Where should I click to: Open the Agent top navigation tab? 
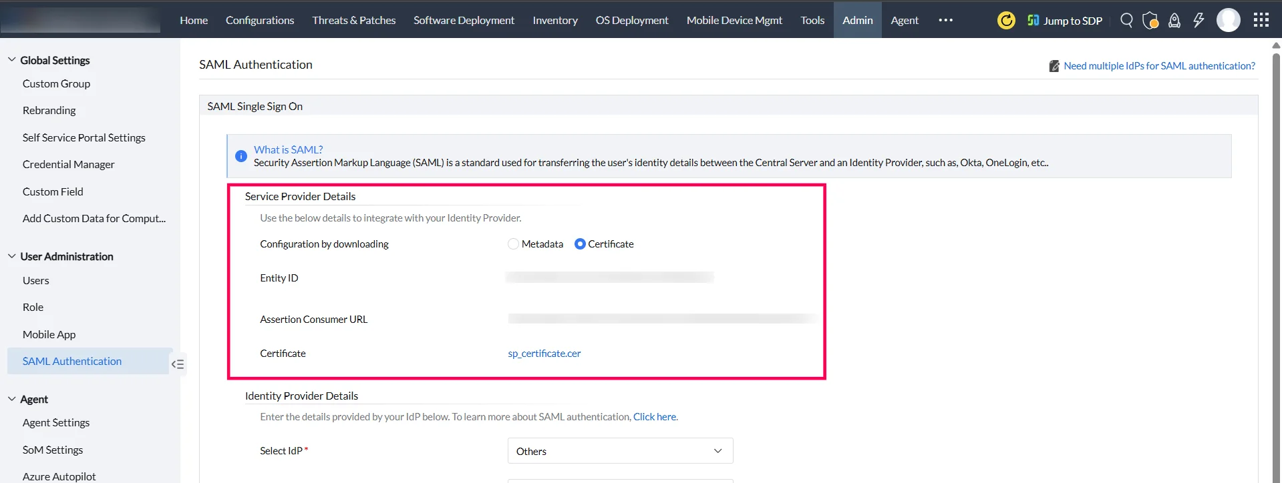point(905,20)
